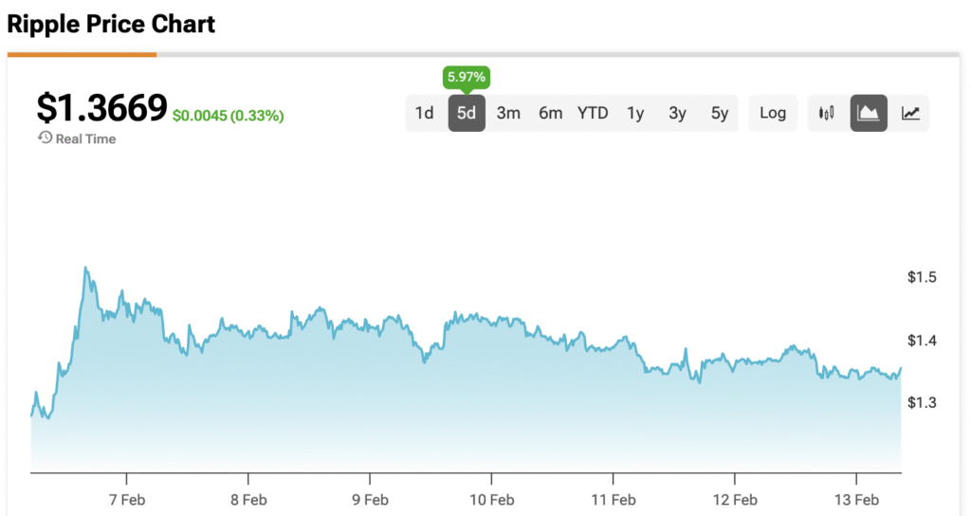Choose the 6m time range
The image size is (971, 516).
point(550,113)
